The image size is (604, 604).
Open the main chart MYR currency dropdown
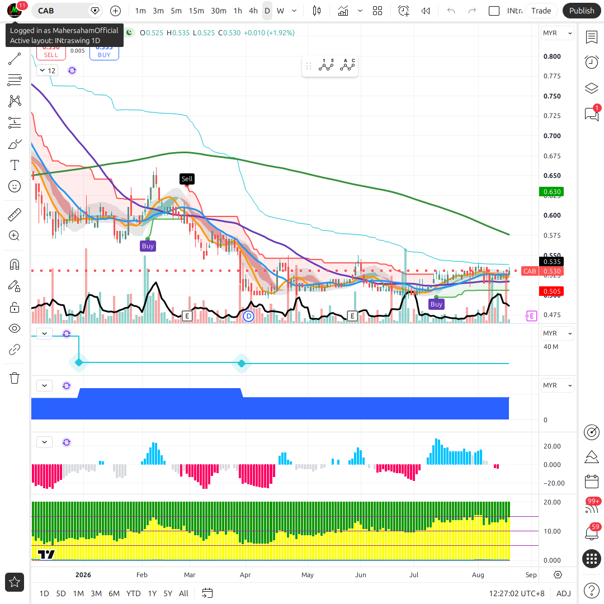tap(557, 33)
